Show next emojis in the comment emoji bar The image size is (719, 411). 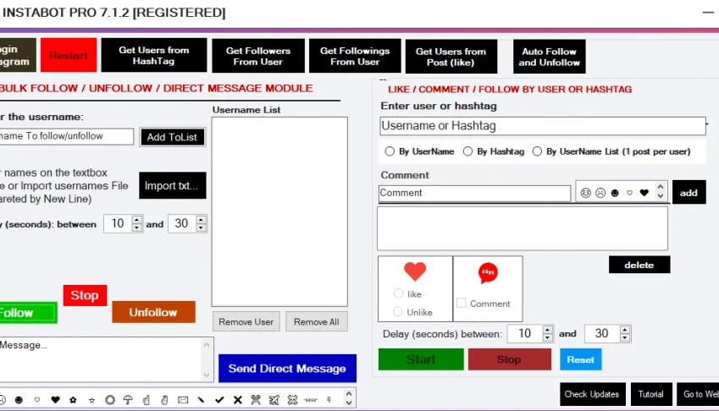pos(661,196)
